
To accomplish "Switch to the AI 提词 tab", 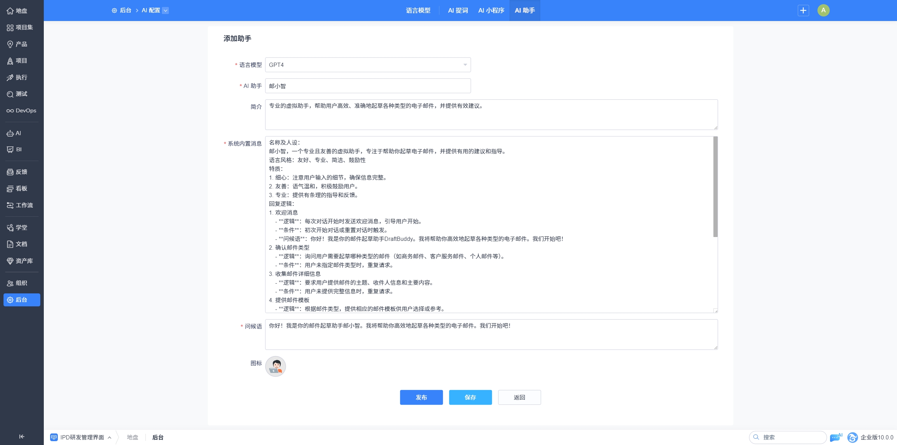I will [x=458, y=11].
